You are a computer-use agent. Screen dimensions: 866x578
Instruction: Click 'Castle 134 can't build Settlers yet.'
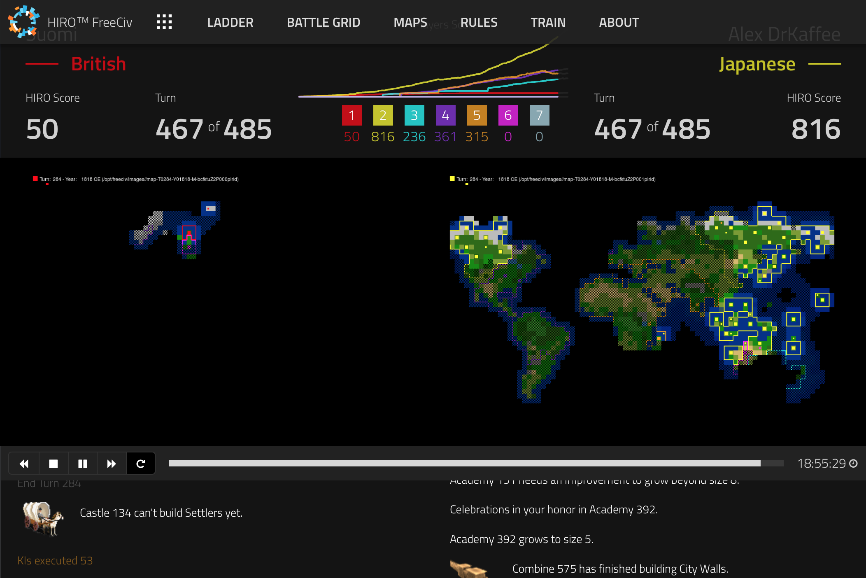[x=161, y=513]
